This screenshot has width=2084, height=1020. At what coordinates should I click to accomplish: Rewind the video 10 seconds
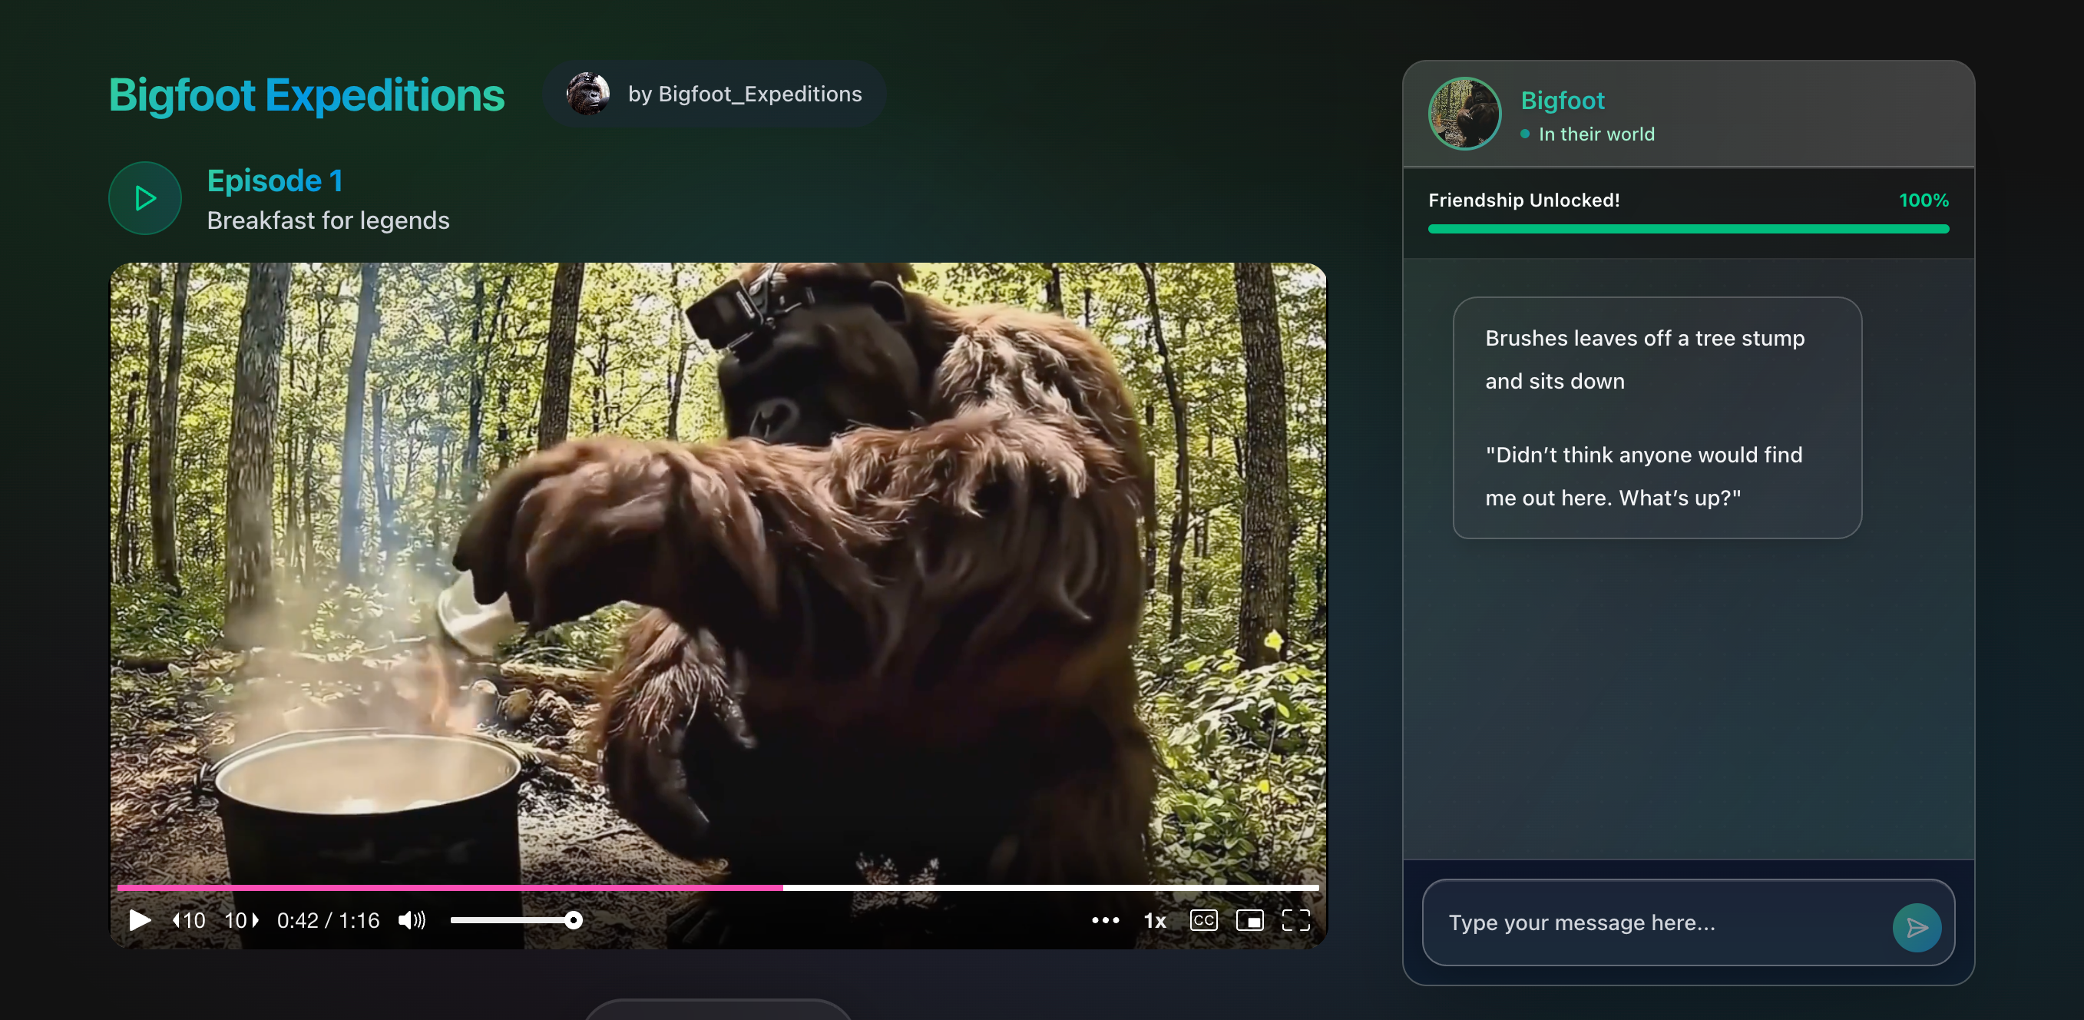(x=190, y=920)
